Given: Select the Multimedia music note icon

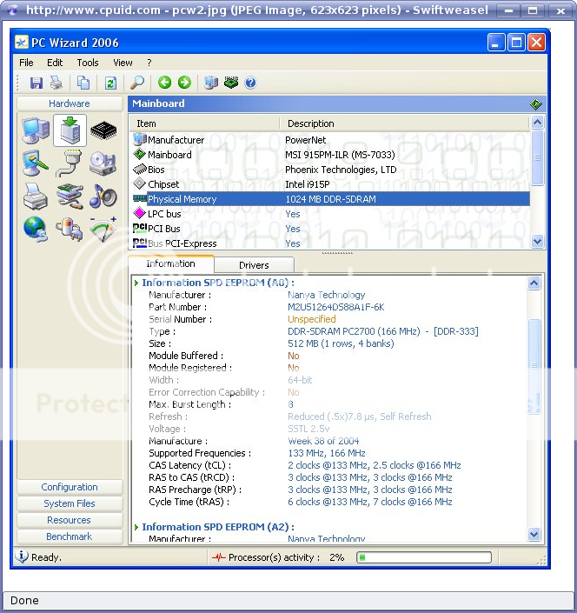Looking at the screenshot, I should pos(103,196).
